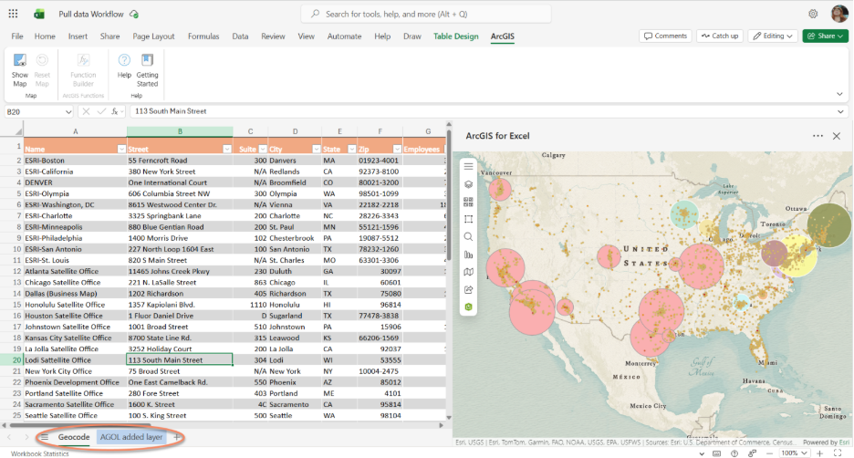Open the Suite column filter dropdown
The width and height of the screenshot is (854, 458).
(x=263, y=149)
